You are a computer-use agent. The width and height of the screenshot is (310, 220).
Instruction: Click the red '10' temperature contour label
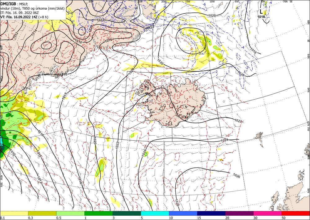pos(30,186)
